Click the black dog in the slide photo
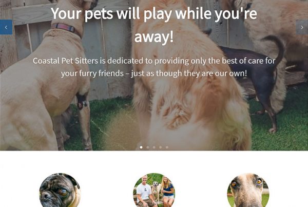The width and height of the screenshot is (308, 207). coord(254,79)
